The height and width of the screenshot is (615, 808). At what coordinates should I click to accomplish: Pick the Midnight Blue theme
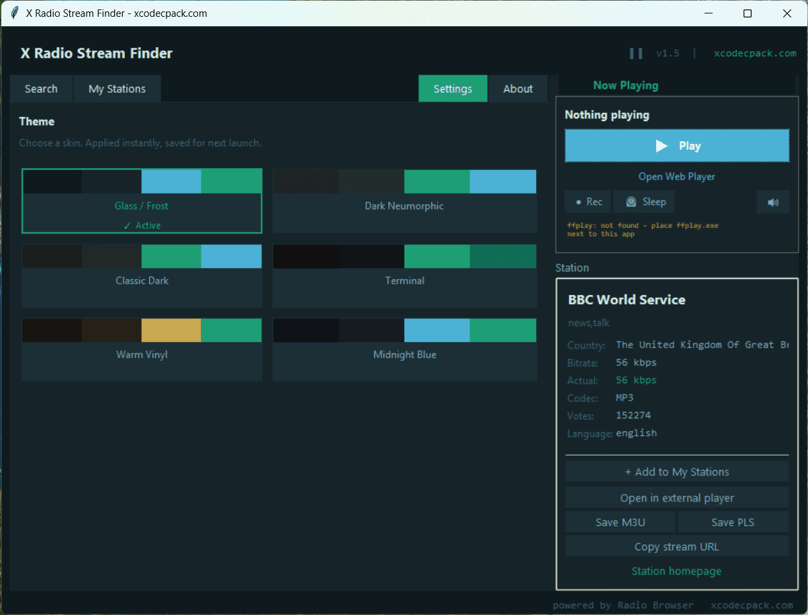point(404,350)
